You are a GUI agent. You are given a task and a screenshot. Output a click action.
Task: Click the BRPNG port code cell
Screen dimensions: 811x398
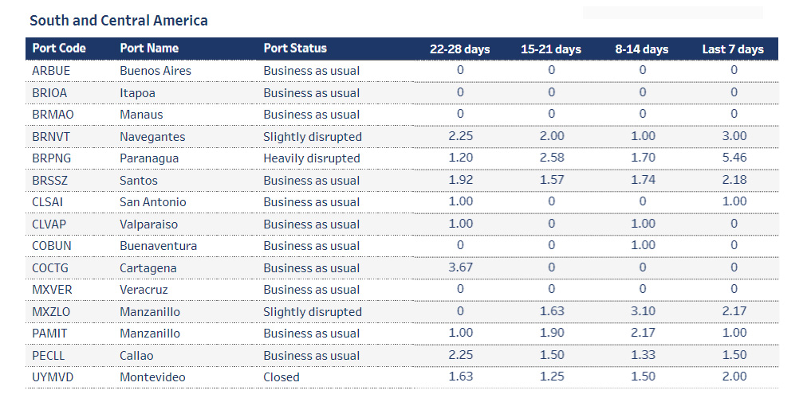tap(52, 158)
